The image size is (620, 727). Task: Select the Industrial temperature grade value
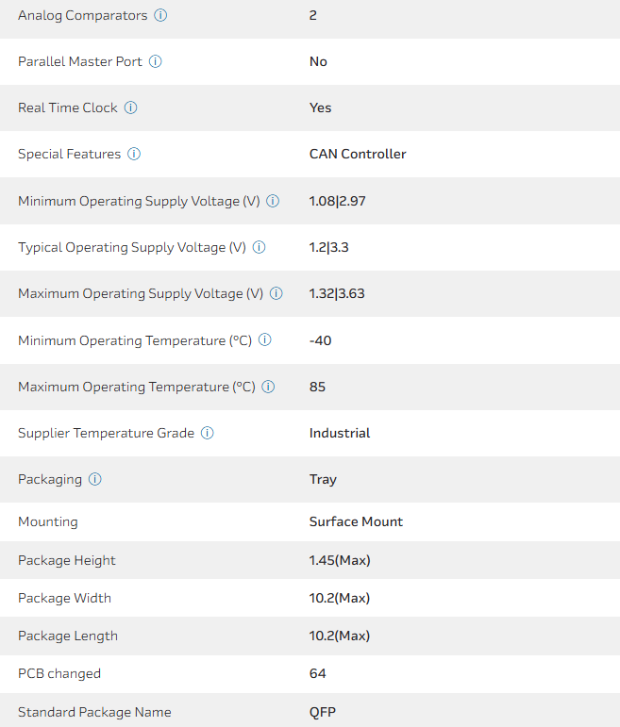(x=340, y=433)
